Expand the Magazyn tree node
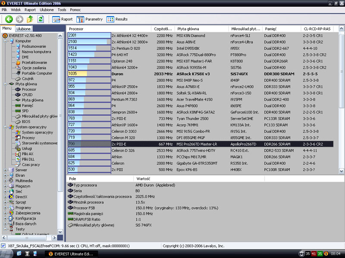This screenshot has width=345, height=258. 5,186
